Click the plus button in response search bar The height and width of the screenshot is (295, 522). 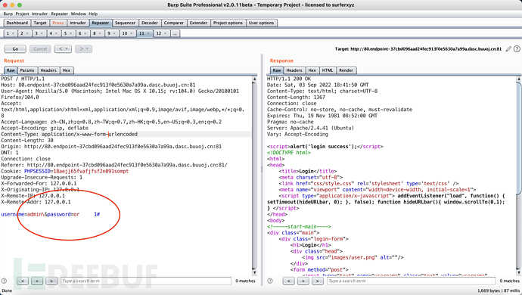pos(303,281)
